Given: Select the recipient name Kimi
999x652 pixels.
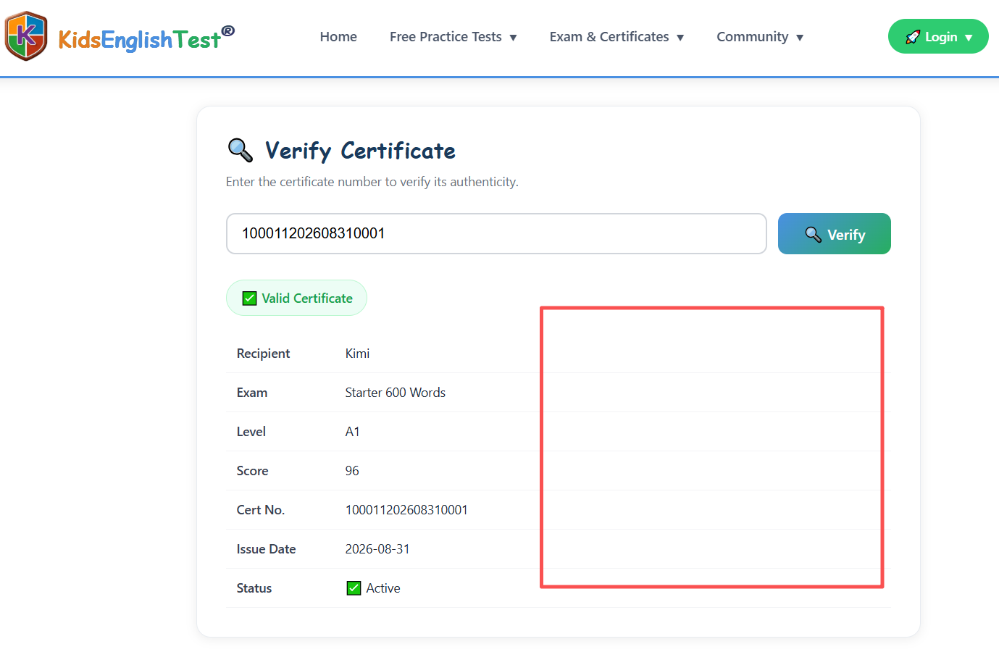Looking at the screenshot, I should (357, 354).
